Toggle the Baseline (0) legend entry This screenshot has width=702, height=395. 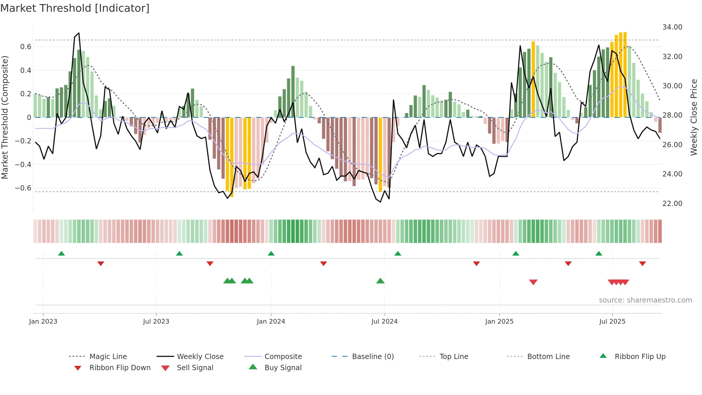[x=363, y=356]
